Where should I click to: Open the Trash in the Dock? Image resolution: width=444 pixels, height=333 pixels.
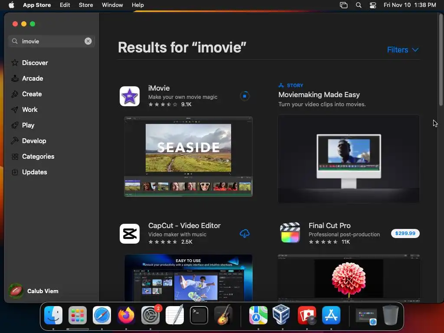pos(391,315)
